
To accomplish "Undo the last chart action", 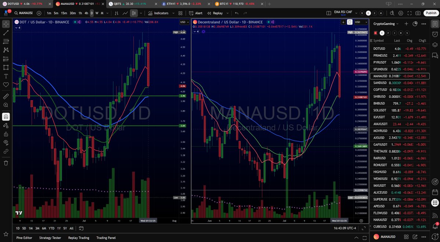I will tap(236, 13).
